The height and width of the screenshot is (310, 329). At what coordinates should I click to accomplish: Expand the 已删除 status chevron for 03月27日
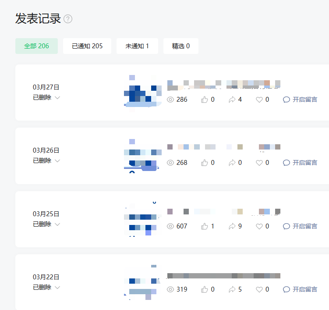(x=57, y=98)
